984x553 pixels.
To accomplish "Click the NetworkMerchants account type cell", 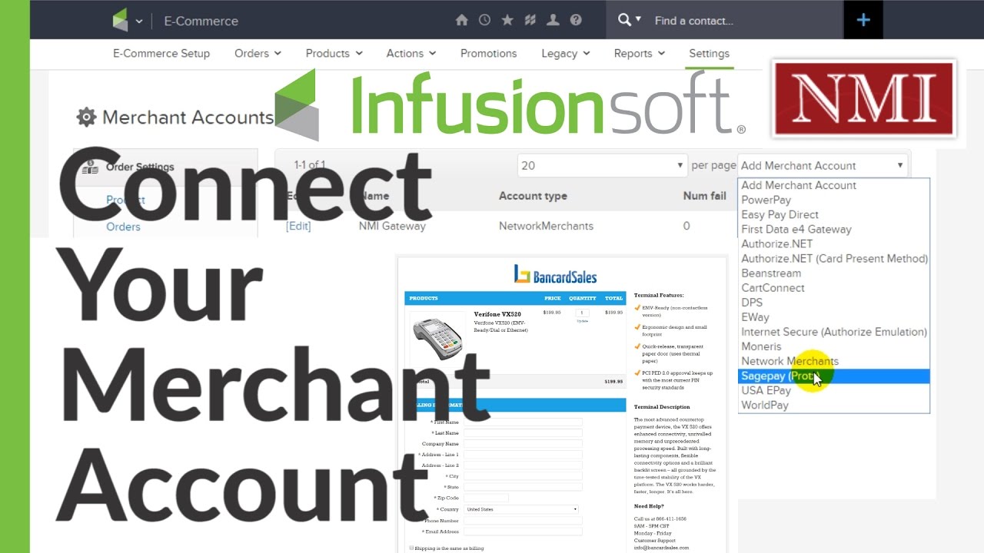I will [x=546, y=226].
